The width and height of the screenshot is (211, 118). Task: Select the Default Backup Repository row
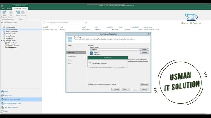tap(101, 29)
